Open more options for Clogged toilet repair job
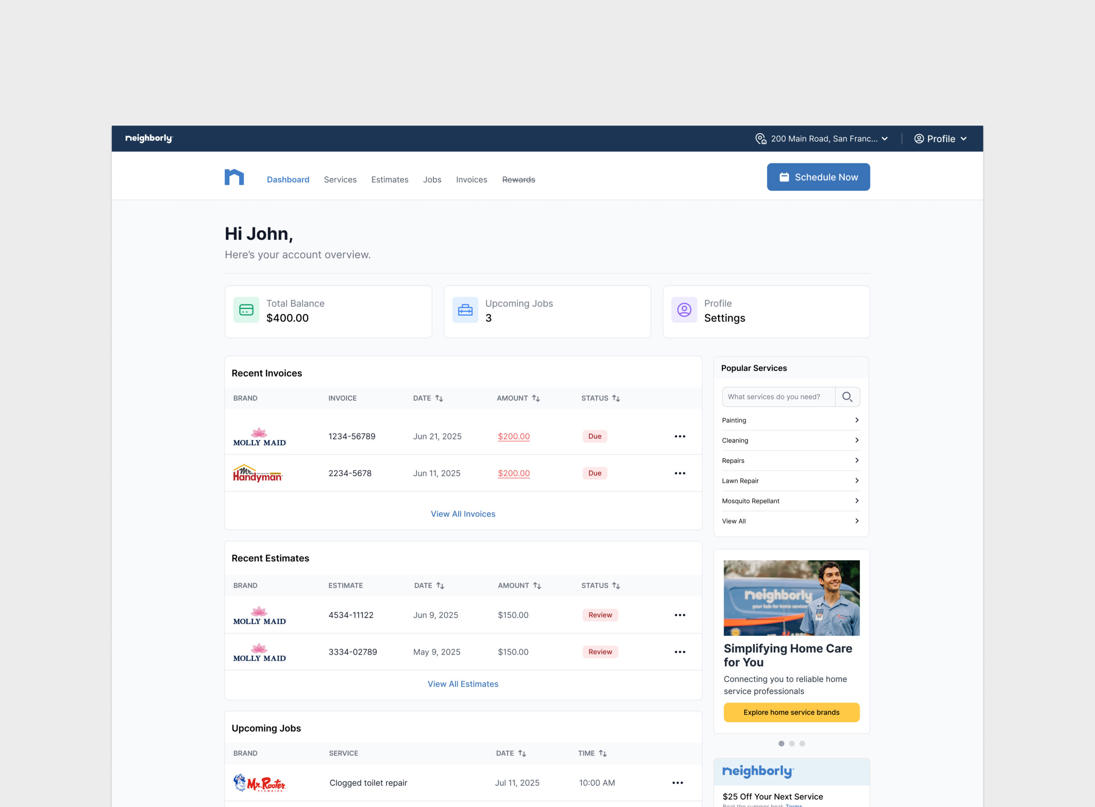Viewport: 1095px width, 807px height. coord(678,783)
